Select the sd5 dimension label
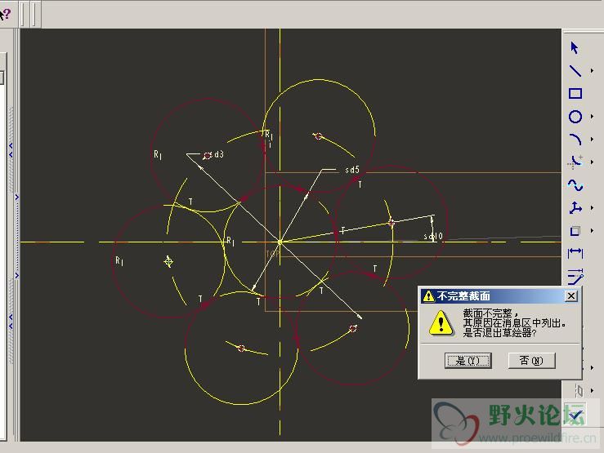 click(x=352, y=170)
